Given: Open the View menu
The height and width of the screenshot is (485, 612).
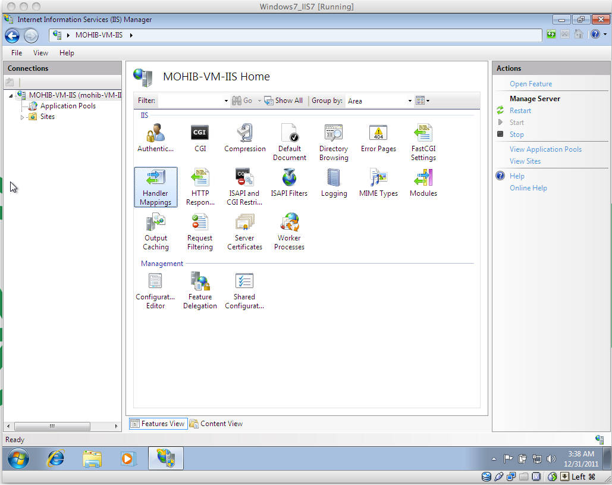Looking at the screenshot, I should (x=40, y=53).
